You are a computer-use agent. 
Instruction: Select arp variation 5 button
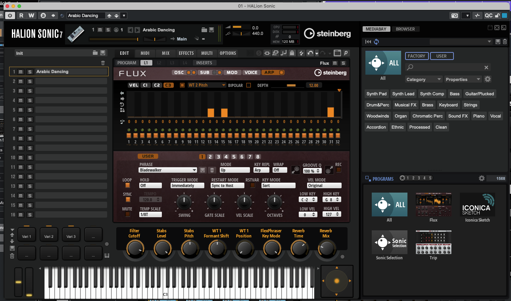(x=234, y=157)
